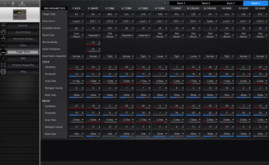Adjust the AUX2 Stick Sensitivity stepper
This screenshot has height=165, width=269.
266,67
